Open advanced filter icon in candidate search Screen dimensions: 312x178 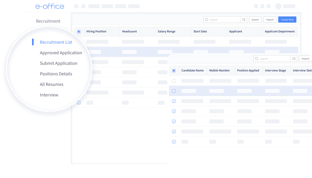click(x=294, y=59)
